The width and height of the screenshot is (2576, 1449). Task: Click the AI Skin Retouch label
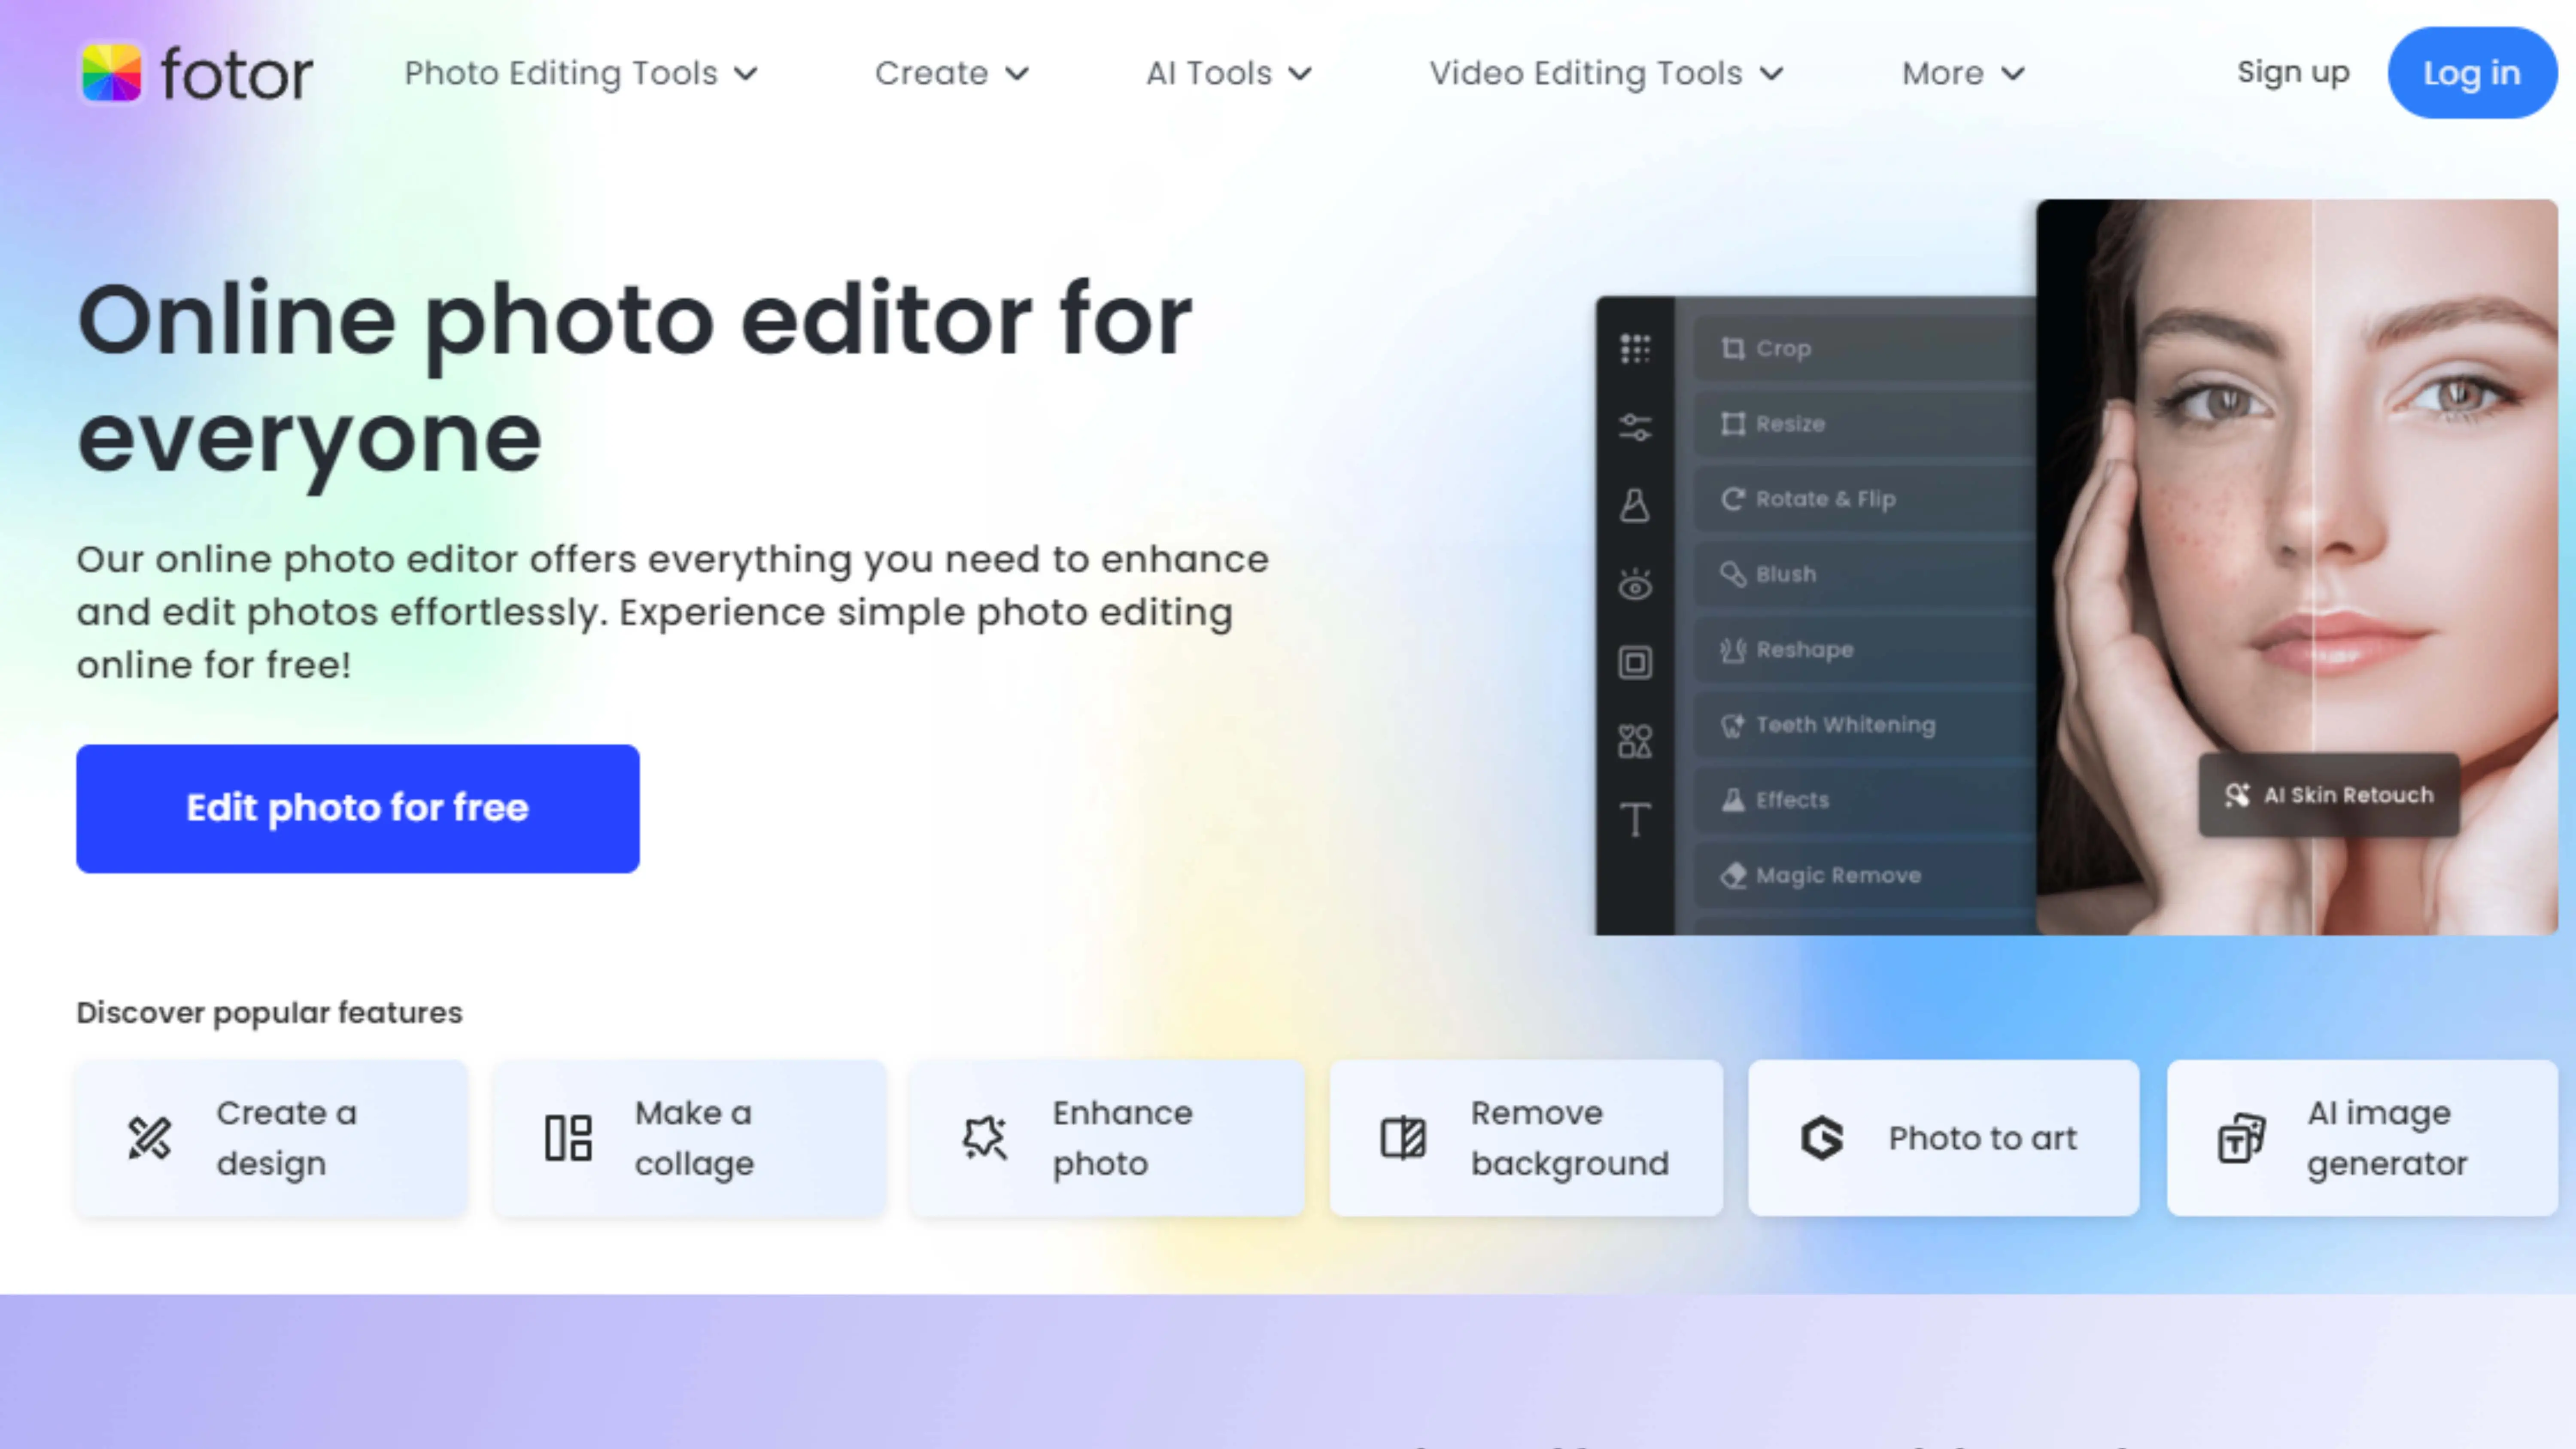coord(2348,795)
